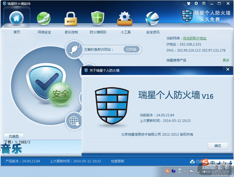Click 产品版本：24.00.23.84 in status bar
This screenshot has width=234, height=177.
coord(23,161)
